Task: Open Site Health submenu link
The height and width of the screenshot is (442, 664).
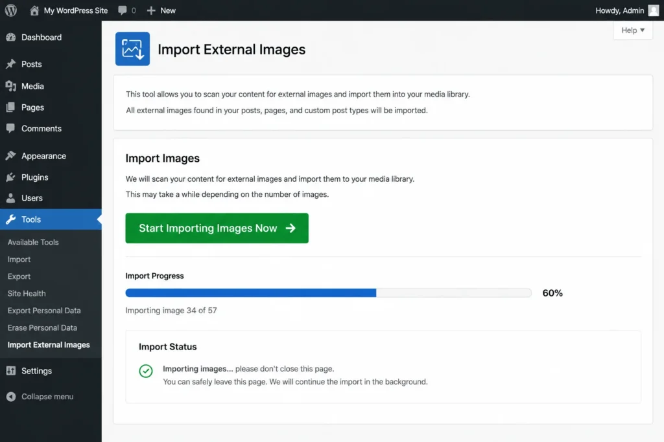Action: 26,293
